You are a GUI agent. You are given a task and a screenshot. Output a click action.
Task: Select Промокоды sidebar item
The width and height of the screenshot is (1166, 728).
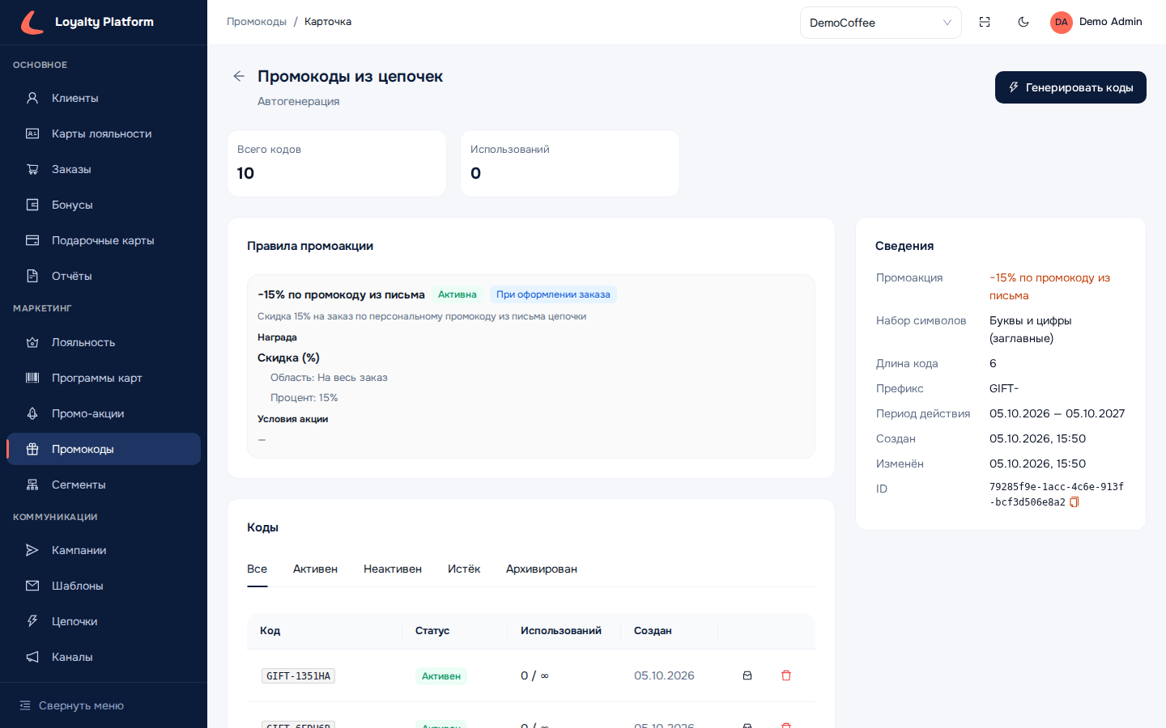click(104, 449)
